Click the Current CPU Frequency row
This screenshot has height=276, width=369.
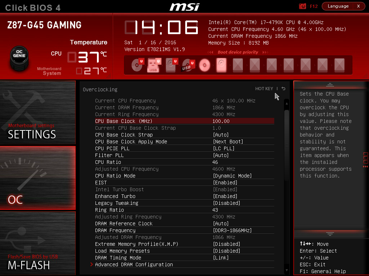184,101
